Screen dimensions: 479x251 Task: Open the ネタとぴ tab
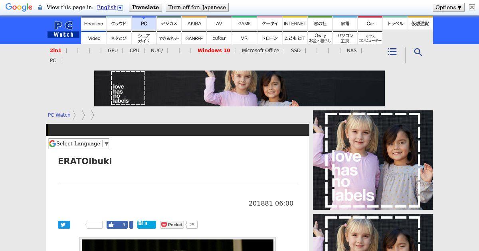(119, 38)
